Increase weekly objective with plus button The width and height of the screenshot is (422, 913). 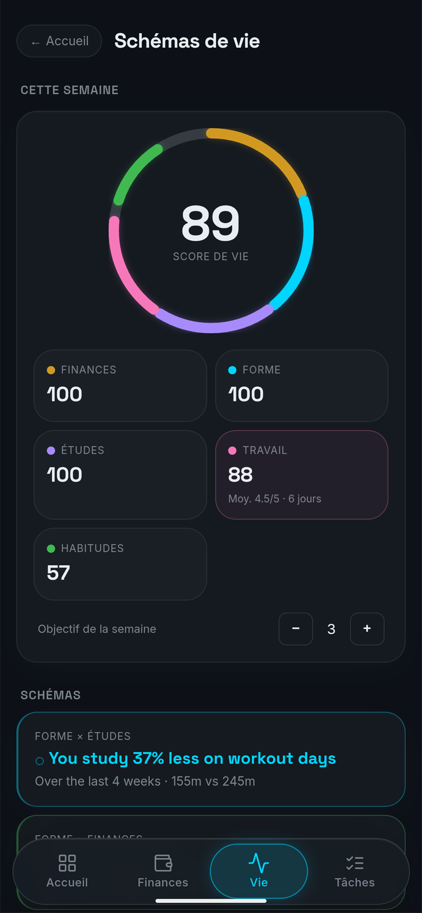click(x=367, y=629)
